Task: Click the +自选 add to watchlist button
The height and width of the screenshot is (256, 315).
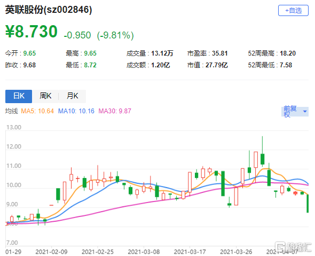Action: (x=293, y=11)
